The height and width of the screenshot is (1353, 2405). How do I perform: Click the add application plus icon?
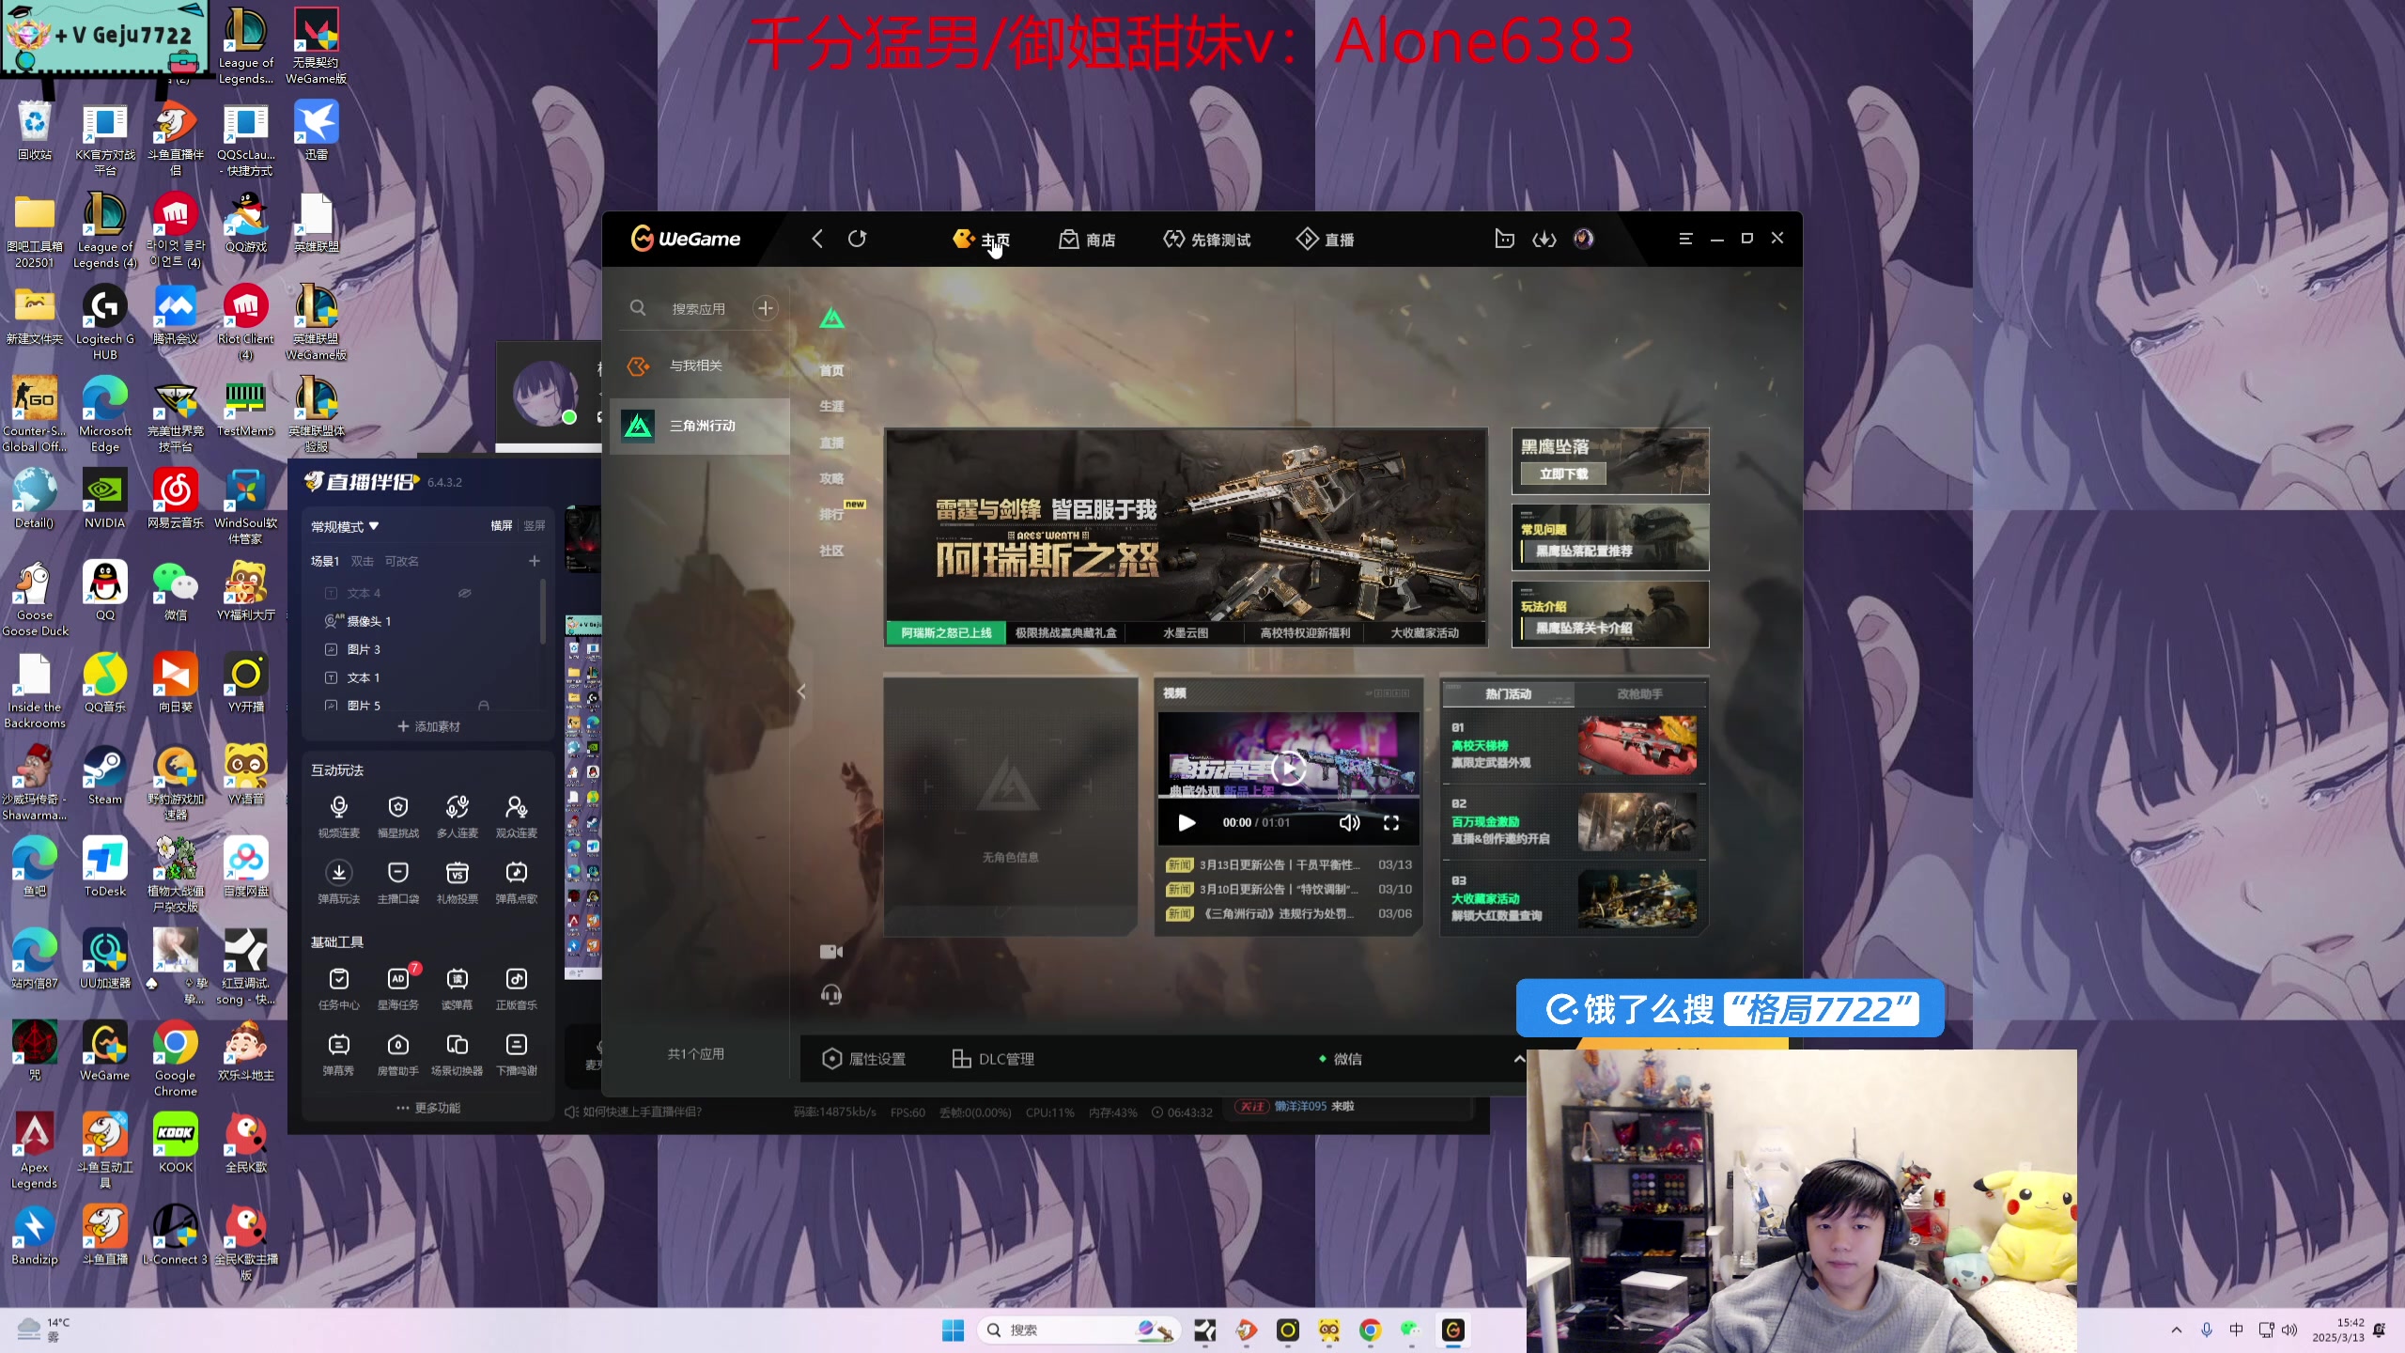766,308
